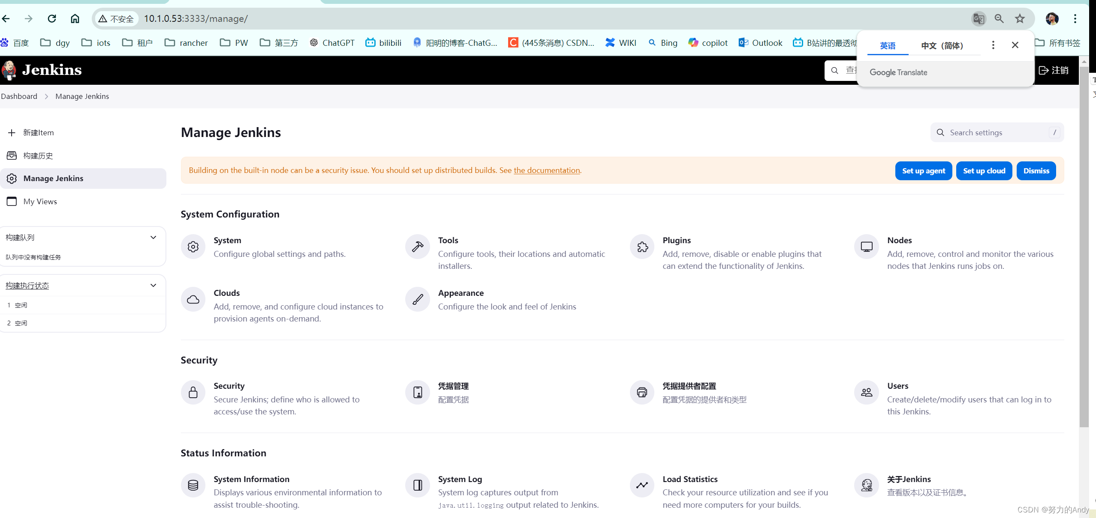Click the browser address bar URL

click(196, 19)
